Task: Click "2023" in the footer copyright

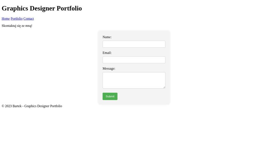Action: pos(8,106)
